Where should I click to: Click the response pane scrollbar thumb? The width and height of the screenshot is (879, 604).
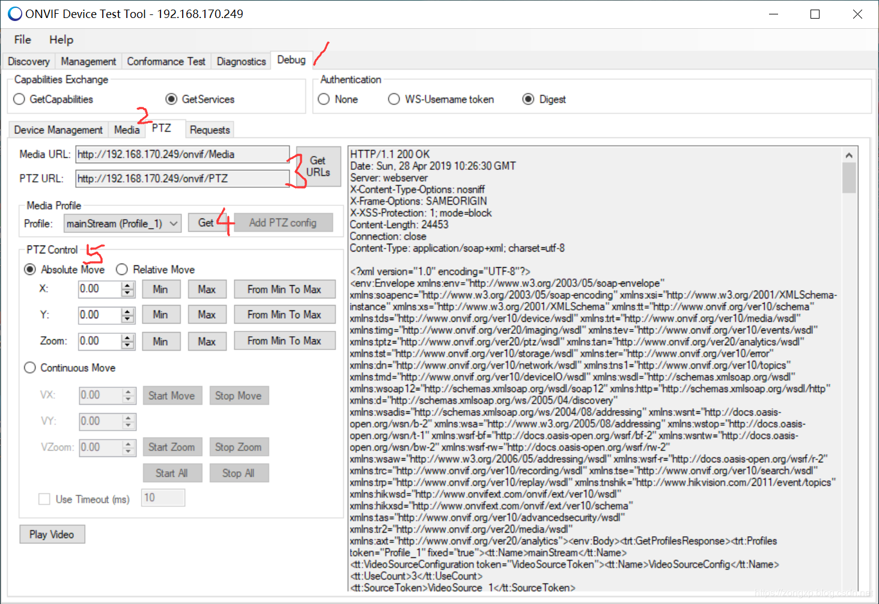pyautogui.click(x=849, y=178)
